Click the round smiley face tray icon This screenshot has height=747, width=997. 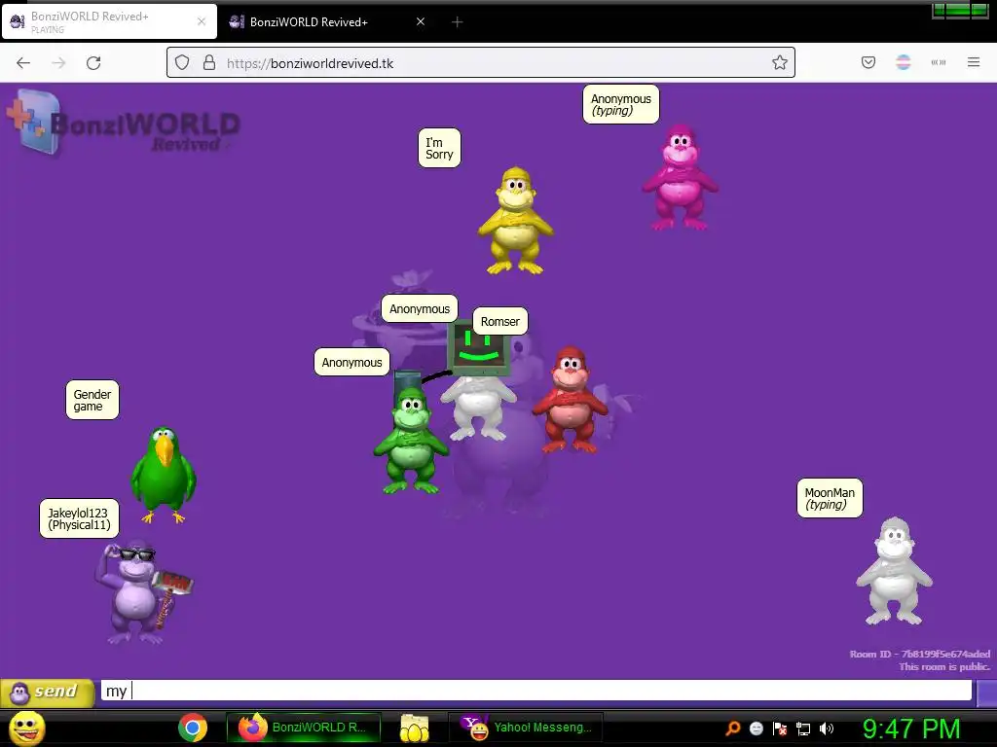pos(756,729)
